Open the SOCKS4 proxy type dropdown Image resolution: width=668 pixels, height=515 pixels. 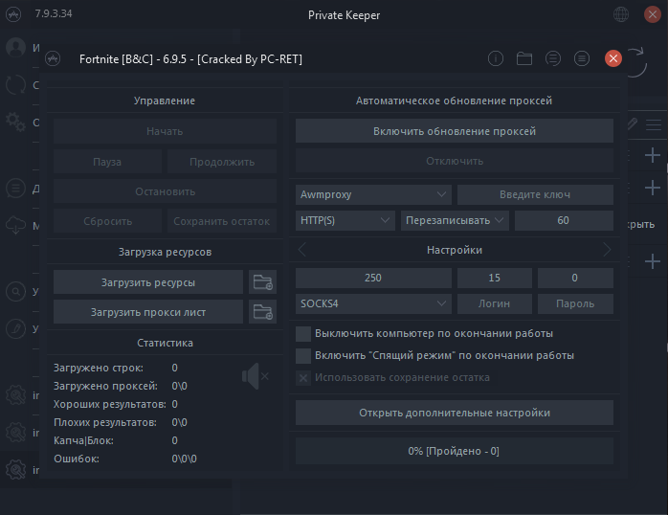click(x=372, y=303)
